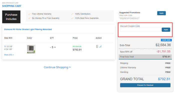Viewport: 175px width, 93px height.
Task: Select the Final Sub-Total row
Action: pyautogui.click(x=145, y=57)
